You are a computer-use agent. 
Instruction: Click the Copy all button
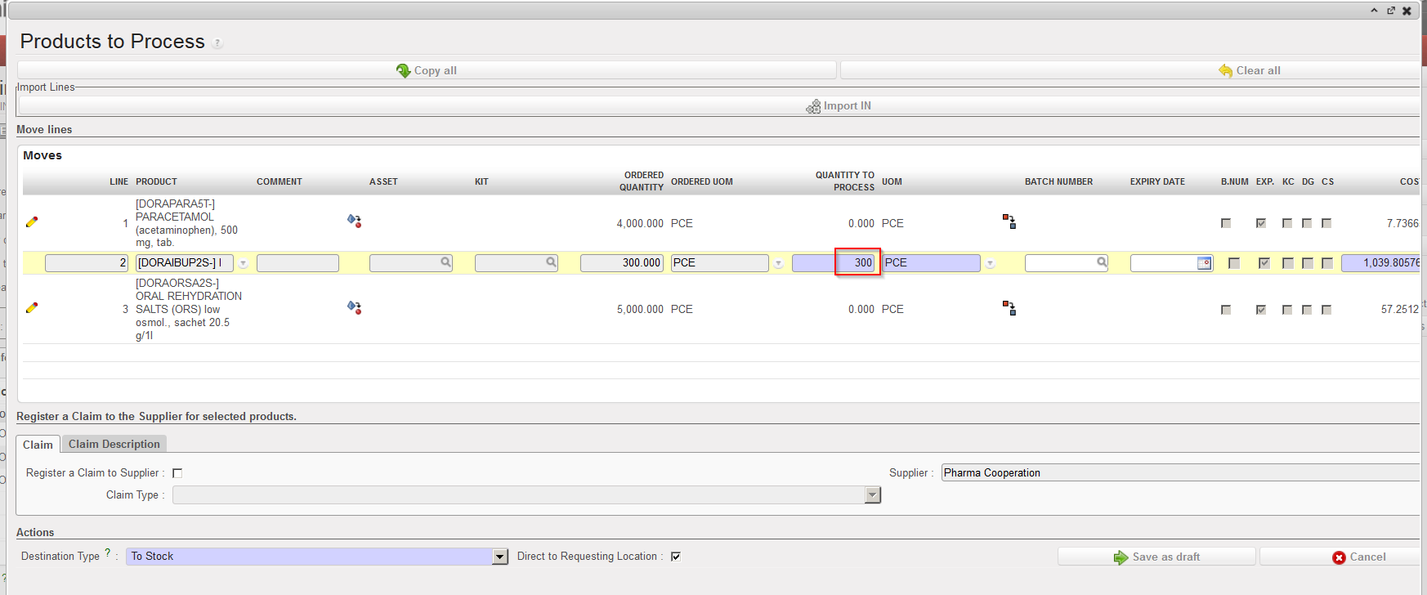(x=427, y=70)
